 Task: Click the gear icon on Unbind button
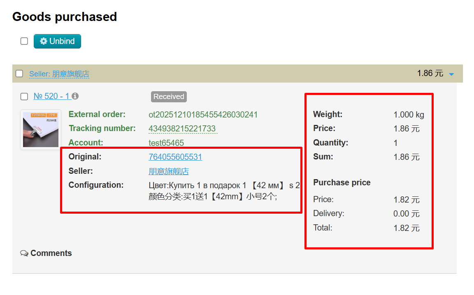click(x=44, y=41)
